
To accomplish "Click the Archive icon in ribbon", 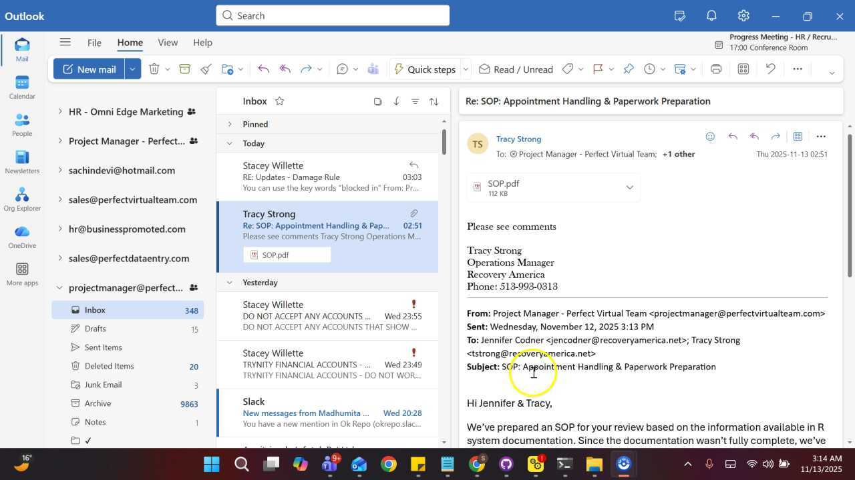I will pos(185,69).
